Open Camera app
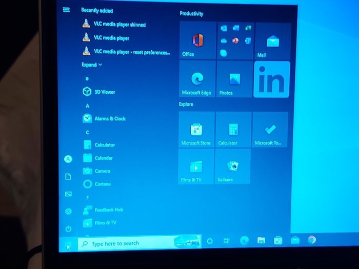Image resolution: width=359 pixels, height=269 pixels. (x=96, y=171)
